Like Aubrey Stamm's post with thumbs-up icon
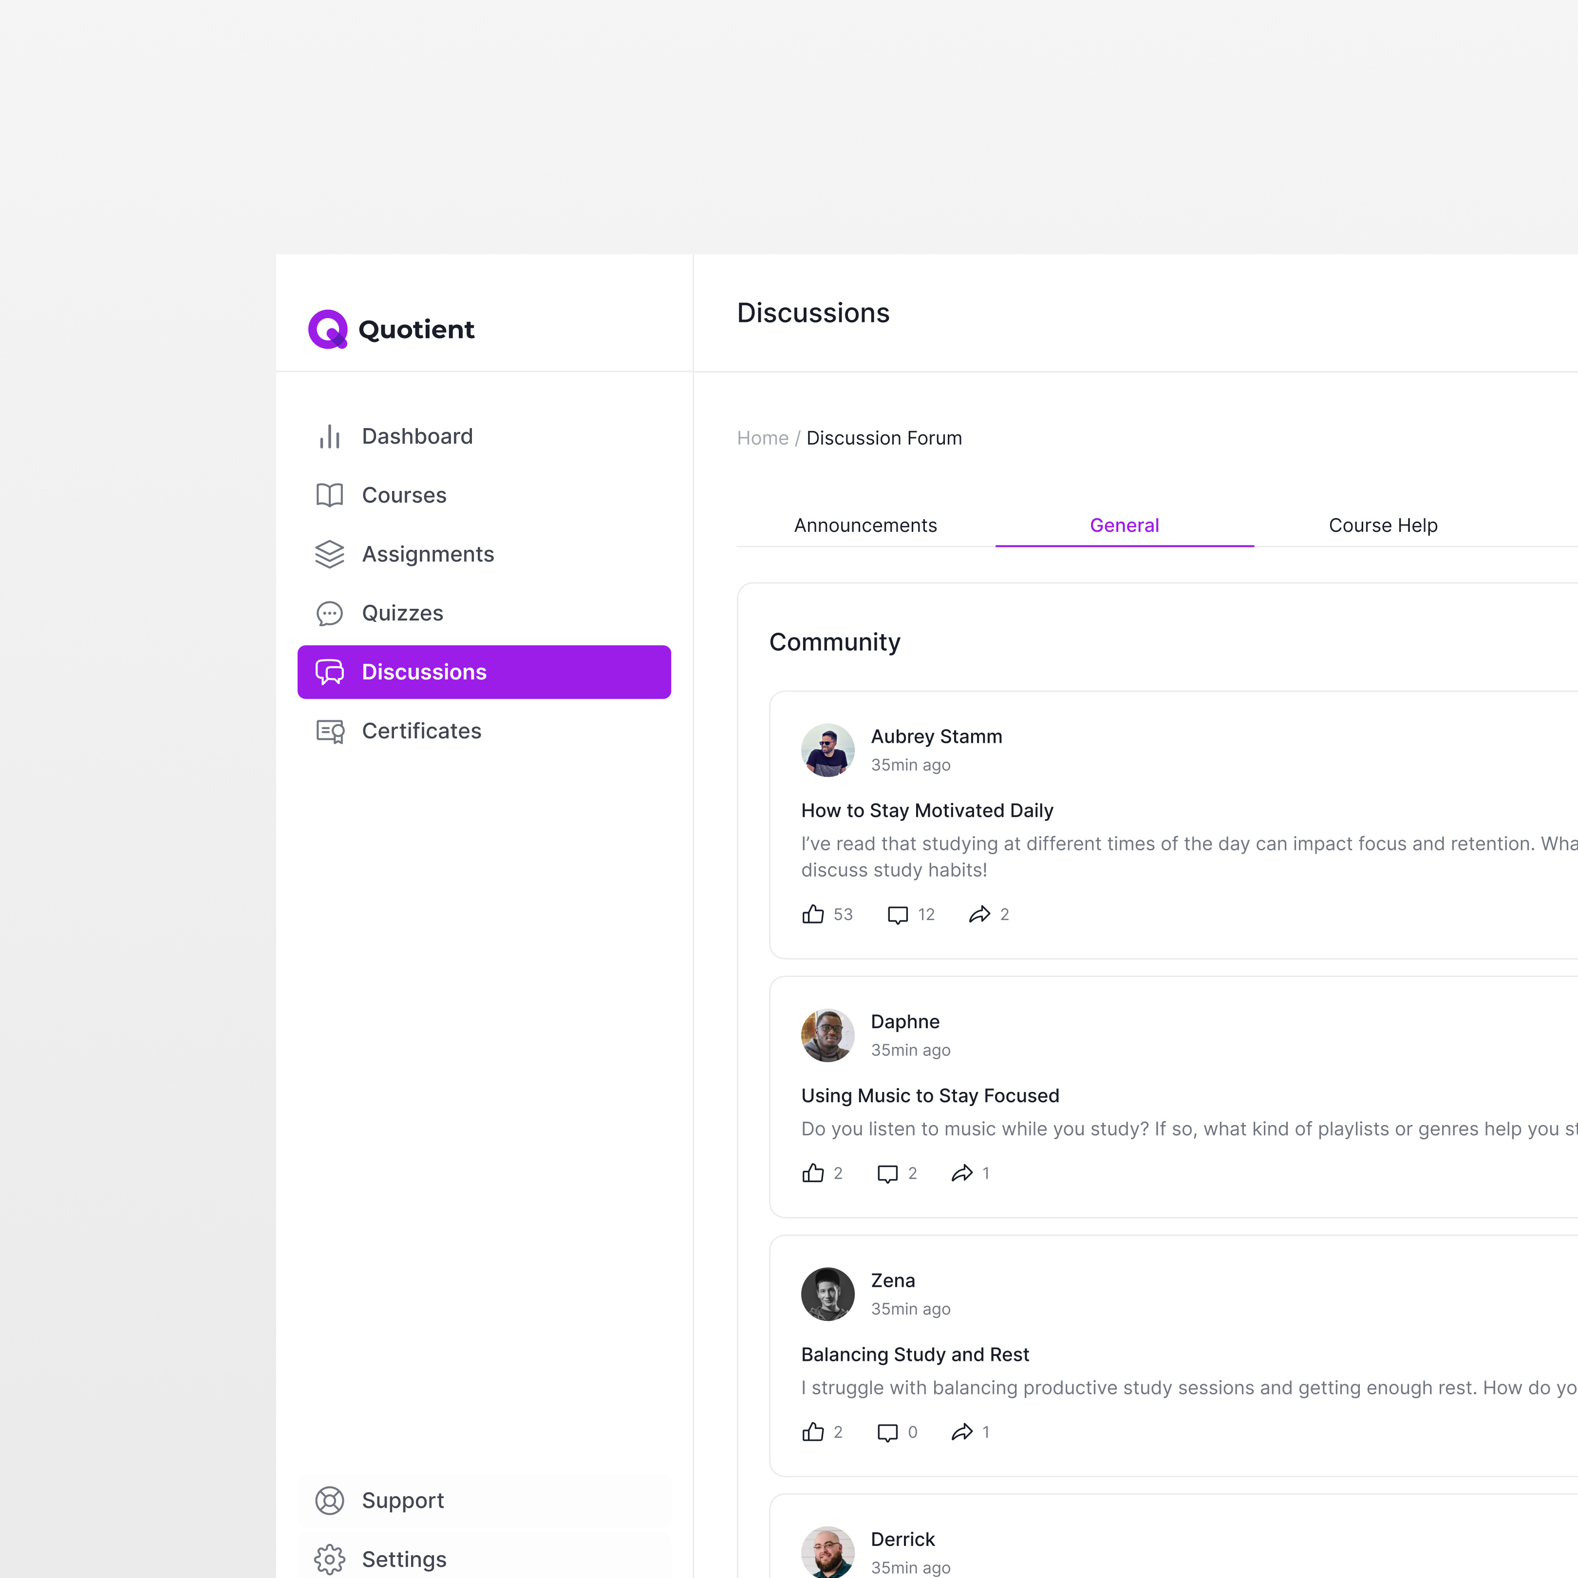The width and height of the screenshot is (1578, 1578). (x=813, y=914)
